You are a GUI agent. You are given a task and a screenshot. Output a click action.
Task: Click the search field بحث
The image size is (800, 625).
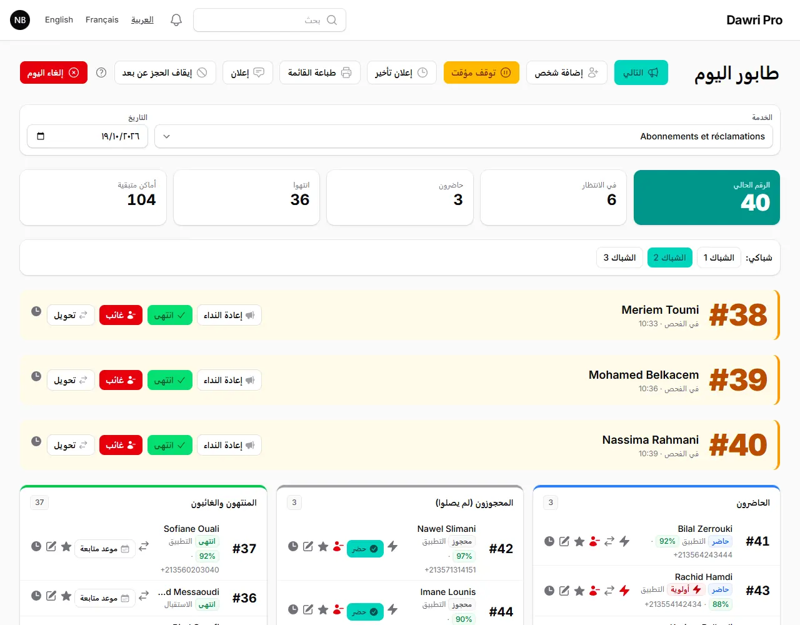(x=269, y=20)
